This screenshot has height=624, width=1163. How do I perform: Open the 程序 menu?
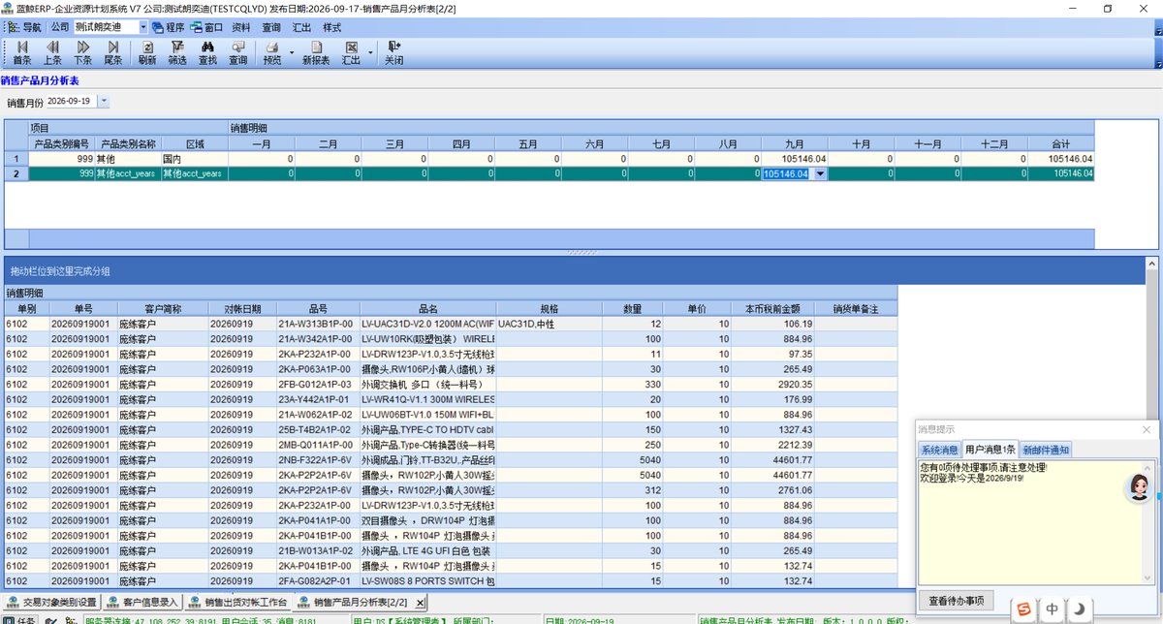point(168,27)
